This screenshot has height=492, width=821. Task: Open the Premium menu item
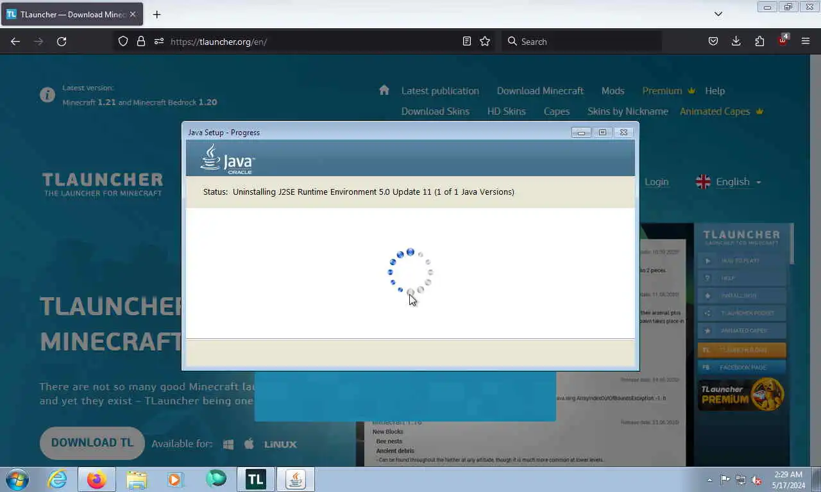point(668,91)
